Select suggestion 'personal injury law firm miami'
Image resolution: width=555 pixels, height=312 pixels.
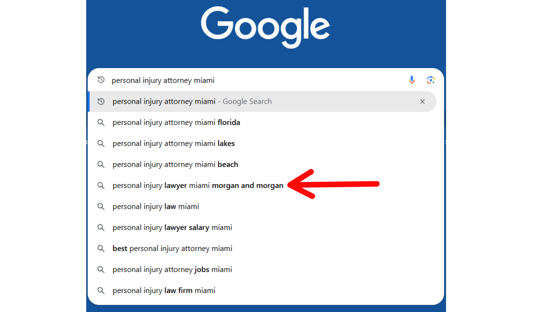click(x=266, y=291)
